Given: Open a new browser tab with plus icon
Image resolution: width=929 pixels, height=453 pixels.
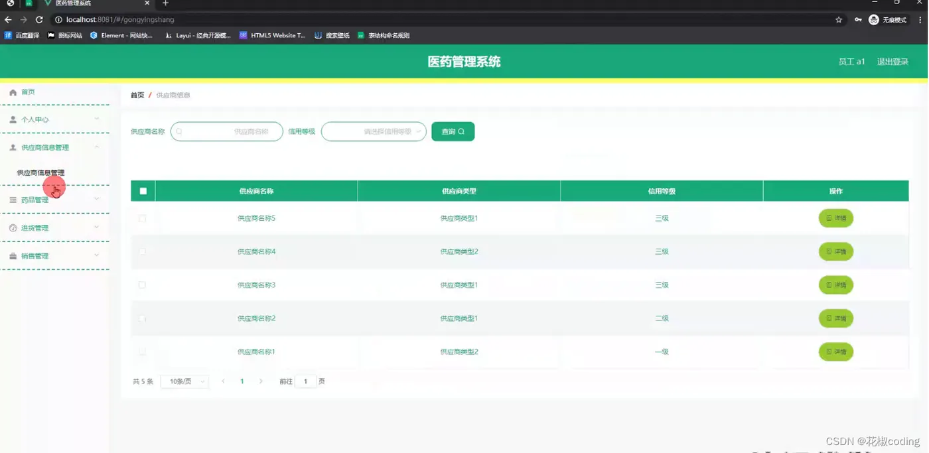Looking at the screenshot, I should [165, 3].
